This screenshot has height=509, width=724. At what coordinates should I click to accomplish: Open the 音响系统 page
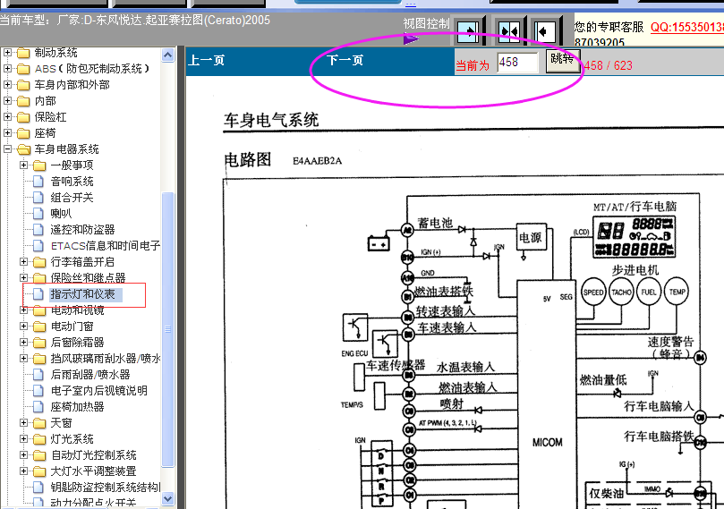pyautogui.click(x=72, y=182)
